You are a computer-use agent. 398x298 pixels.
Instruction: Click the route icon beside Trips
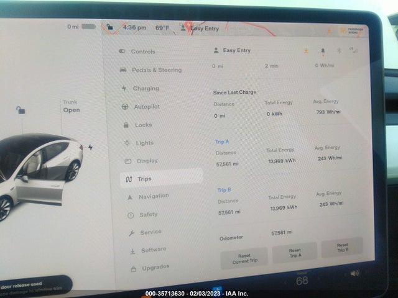point(129,179)
